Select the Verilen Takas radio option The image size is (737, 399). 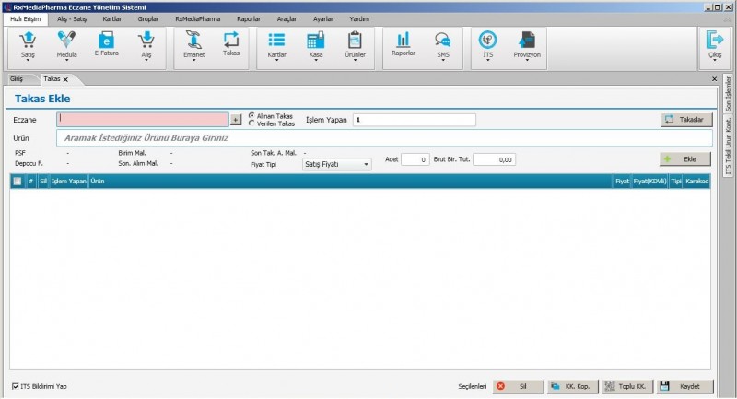click(x=252, y=123)
